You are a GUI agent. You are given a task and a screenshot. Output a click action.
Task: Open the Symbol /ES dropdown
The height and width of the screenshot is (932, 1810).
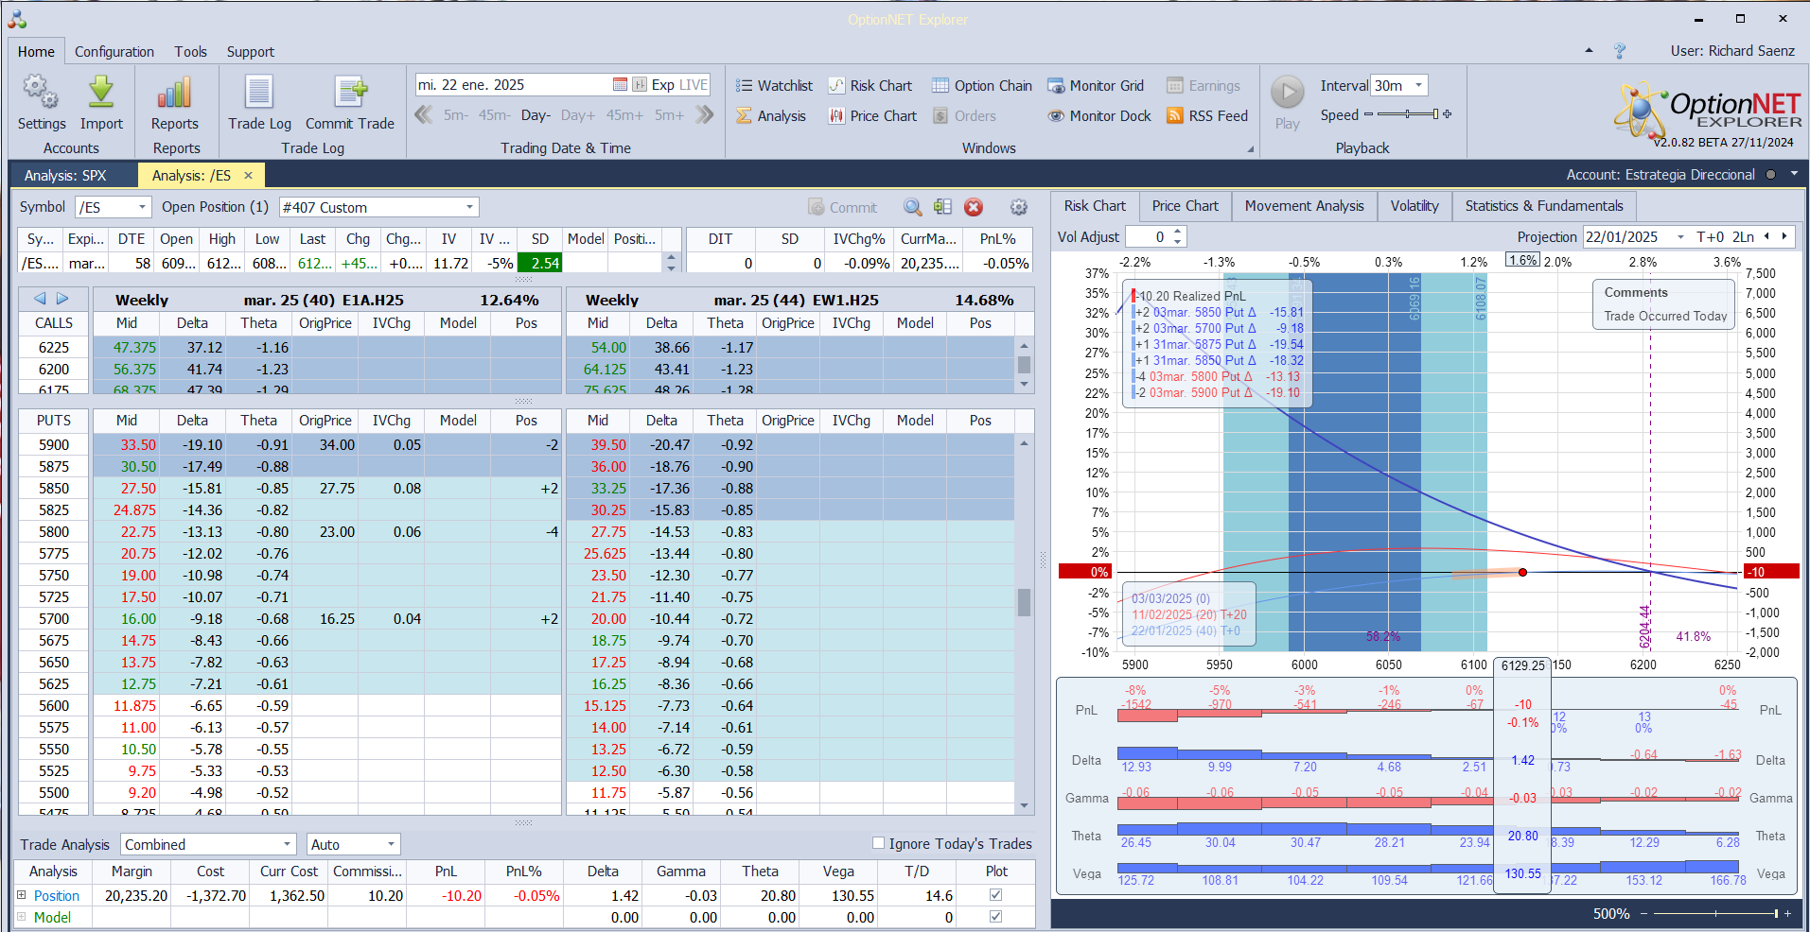pos(143,207)
